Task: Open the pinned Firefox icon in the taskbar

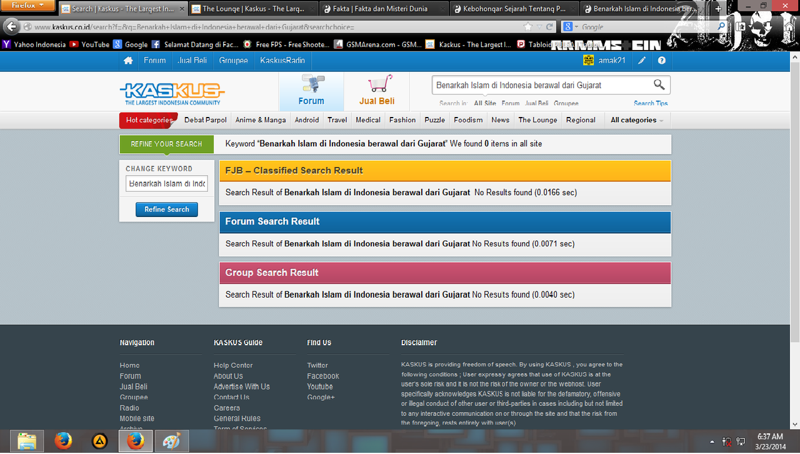Action: tap(62, 441)
